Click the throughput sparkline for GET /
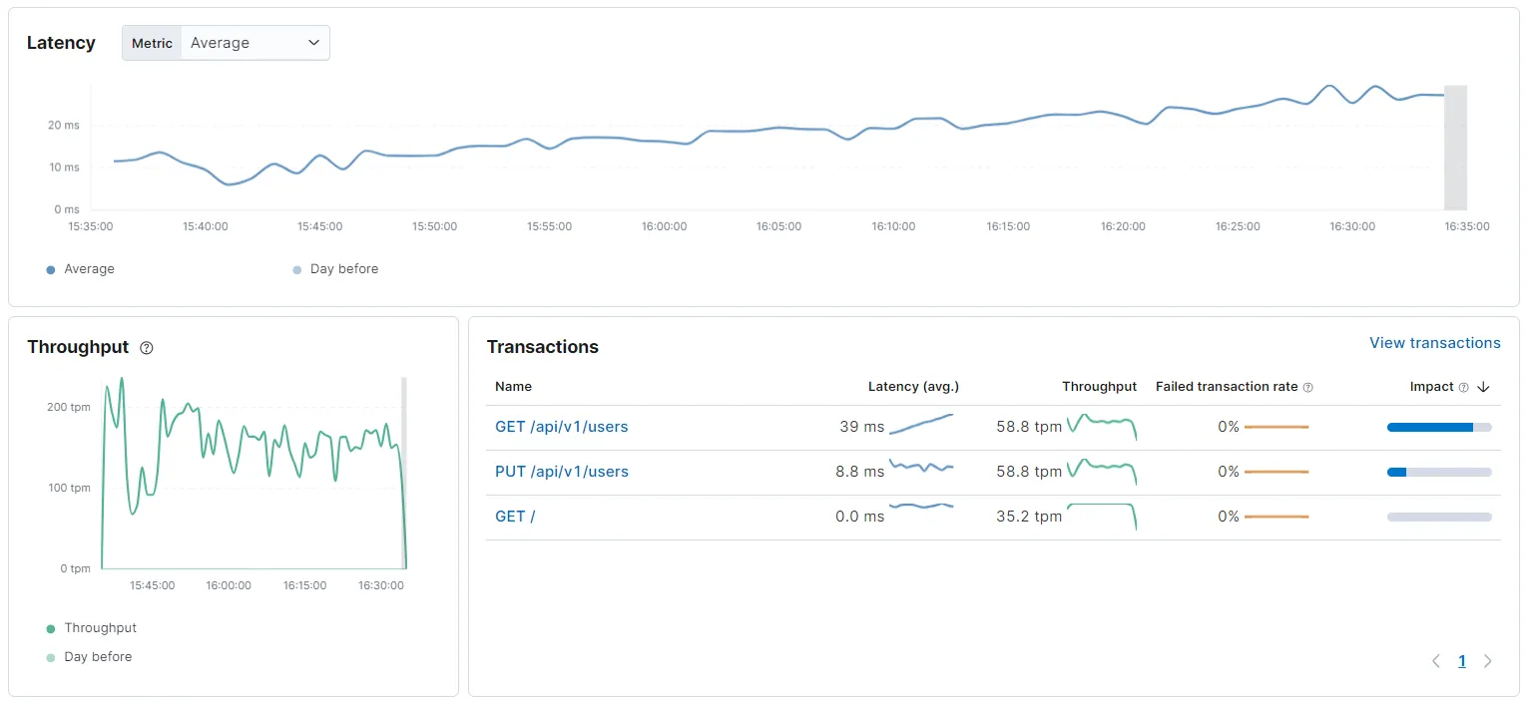 (1102, 516)
